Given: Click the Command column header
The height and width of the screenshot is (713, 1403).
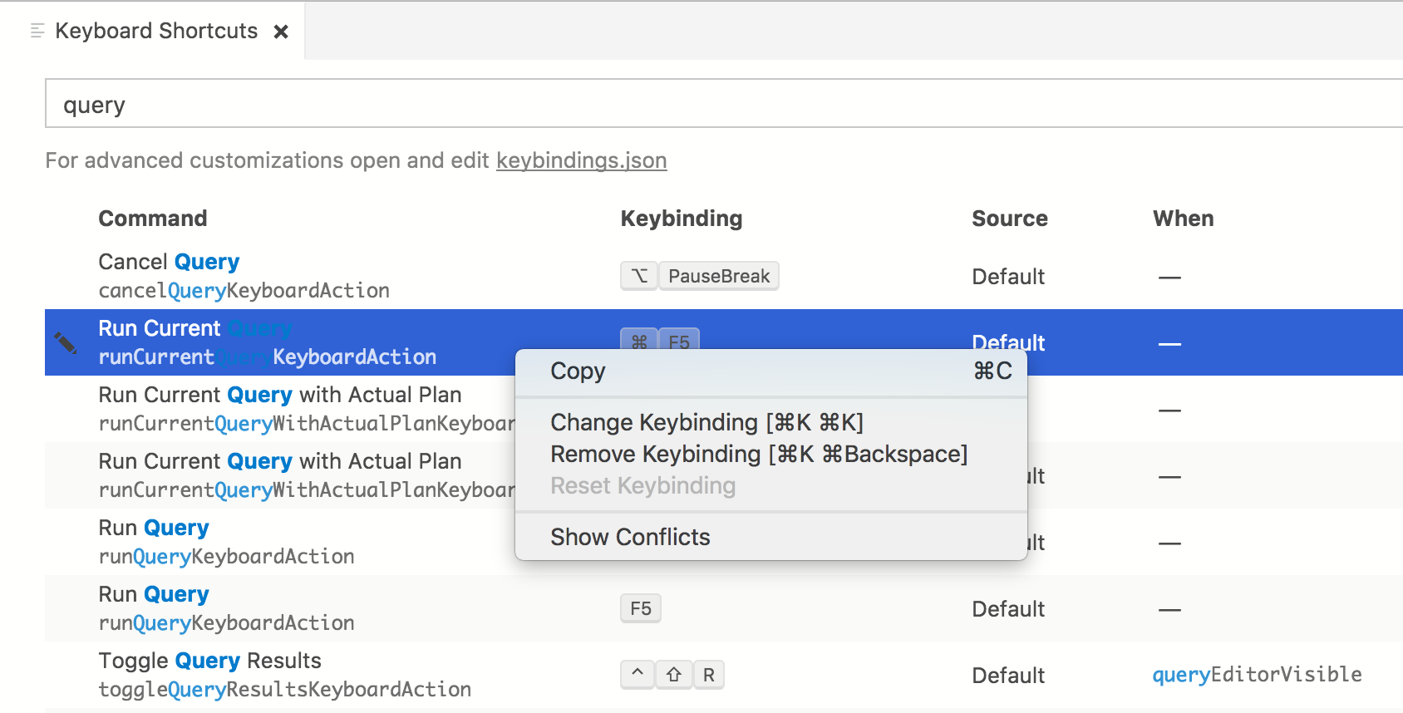Looking at the screenshot, I should click(153, 219).
